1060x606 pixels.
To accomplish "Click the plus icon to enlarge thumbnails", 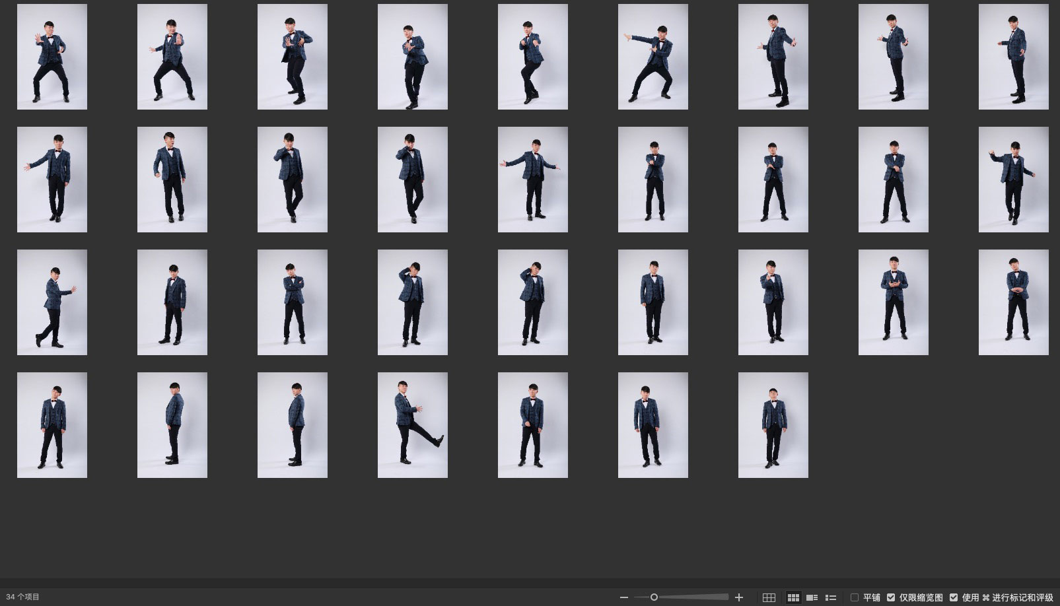I will pos(739,597).
